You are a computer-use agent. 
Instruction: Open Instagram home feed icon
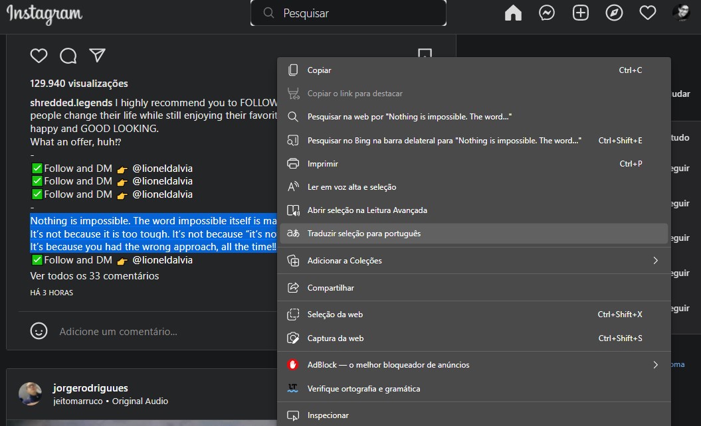513,13
